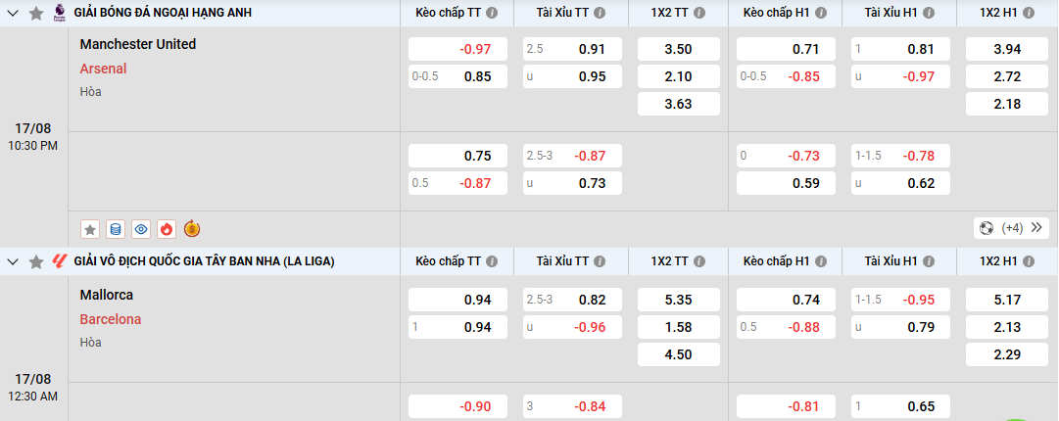
Task: Select first-half handicap odds 0.59
Action: (x=786, y=183)
